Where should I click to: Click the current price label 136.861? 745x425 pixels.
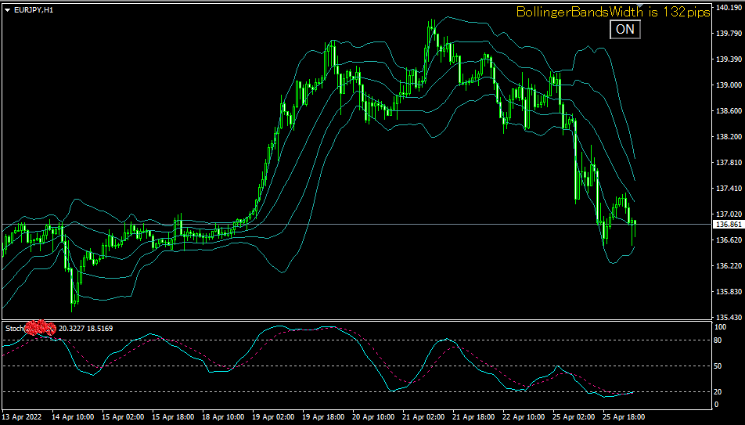click(x=729, y=225)
